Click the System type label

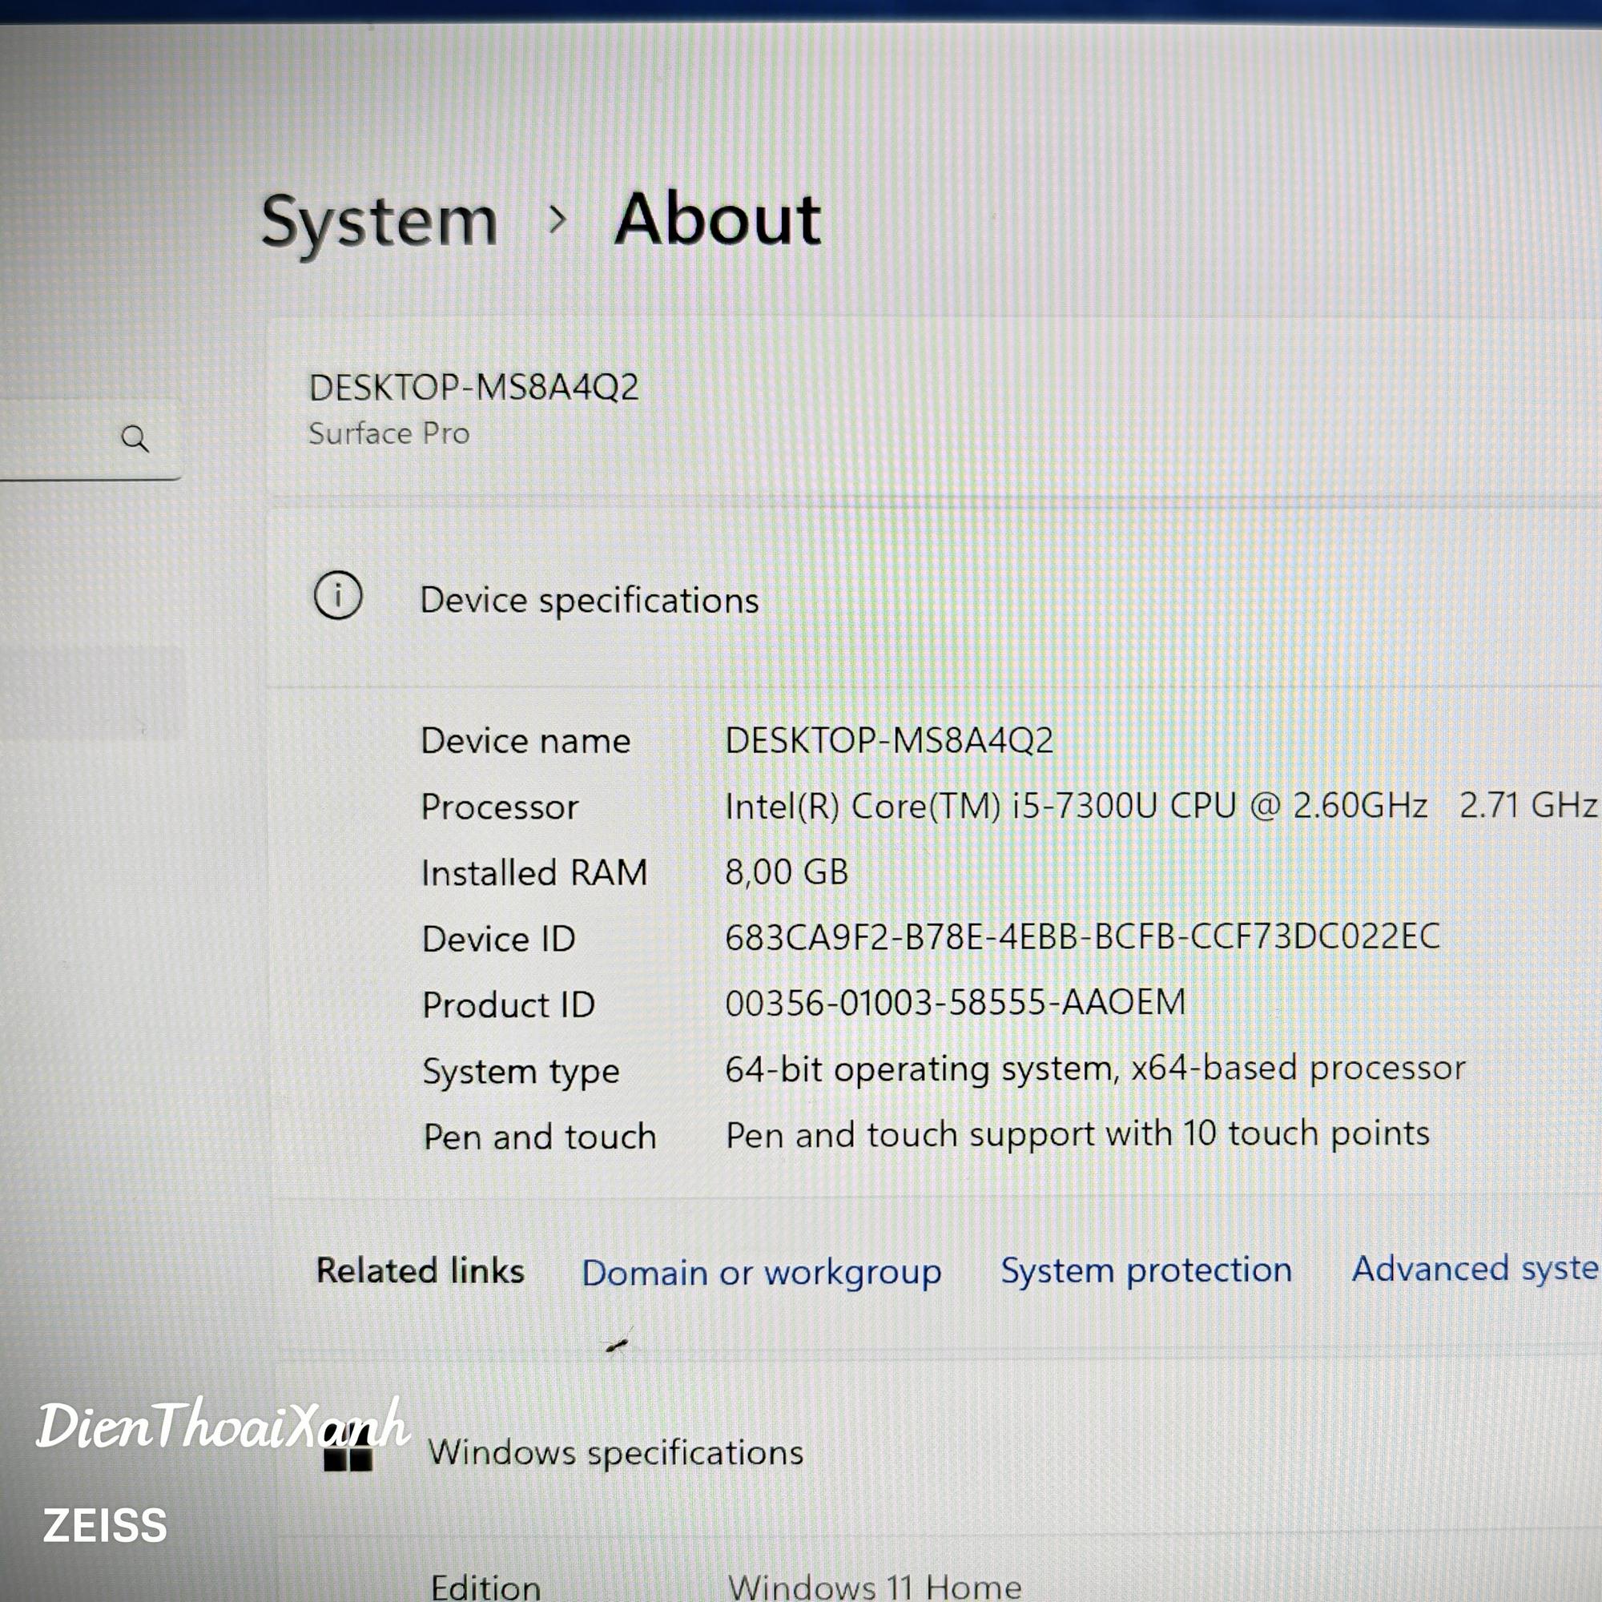click(521, 1071)
